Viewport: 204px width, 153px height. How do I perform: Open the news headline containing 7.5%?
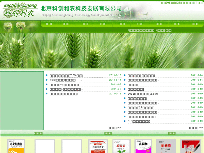click(x=67, y=76)
